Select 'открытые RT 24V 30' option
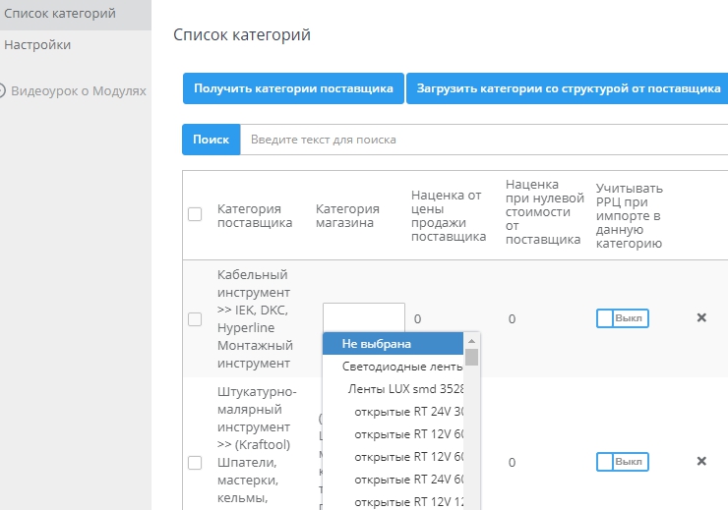The height and width of the screenshot is (510, 728). [408, 412]
